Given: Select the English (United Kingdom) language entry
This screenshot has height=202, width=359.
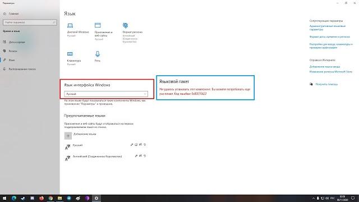Looking at the screenshot, I should point(105,158).
